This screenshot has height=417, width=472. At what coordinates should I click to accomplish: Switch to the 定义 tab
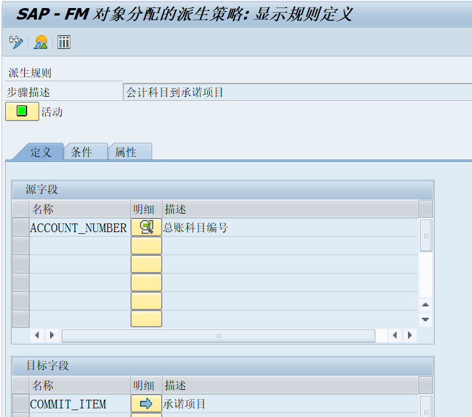pyautogui.click(x=40, y=152)
